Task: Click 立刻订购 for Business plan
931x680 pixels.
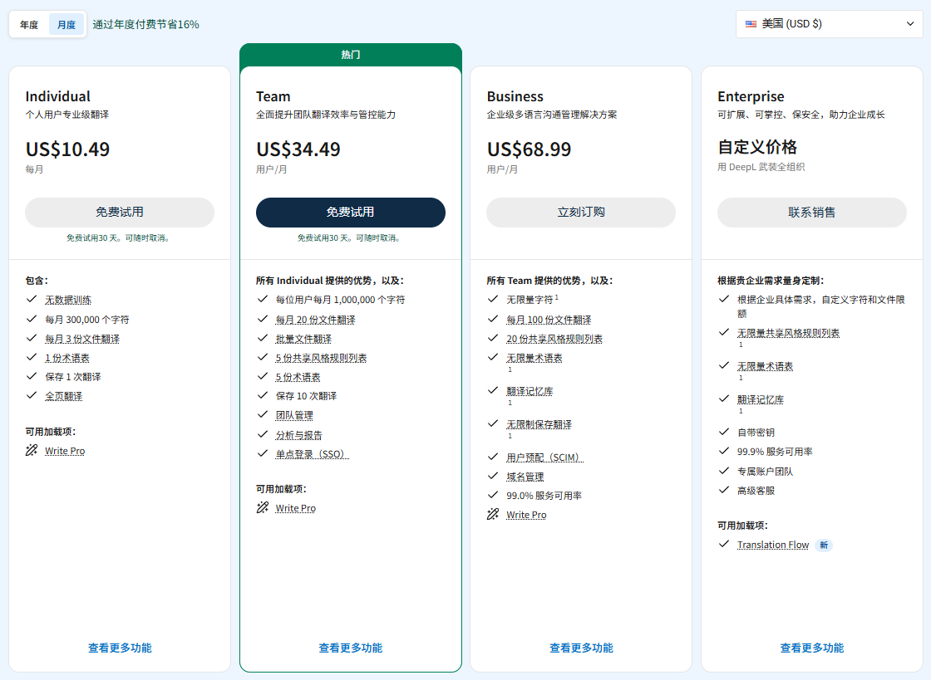Action: [581, 213]
